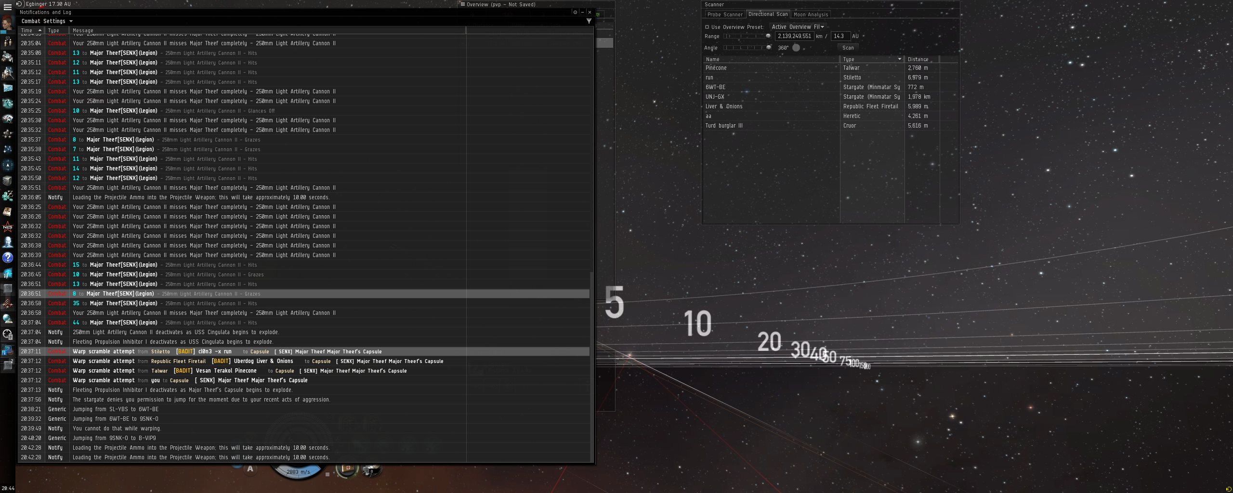Select the 6WT-BE stargate scan result
The width and height of the screenshot is (1233, 493).
point(830,87)
